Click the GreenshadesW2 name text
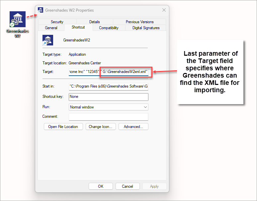Viewport: 257px width, 201px height. click(x=77, y=40)
